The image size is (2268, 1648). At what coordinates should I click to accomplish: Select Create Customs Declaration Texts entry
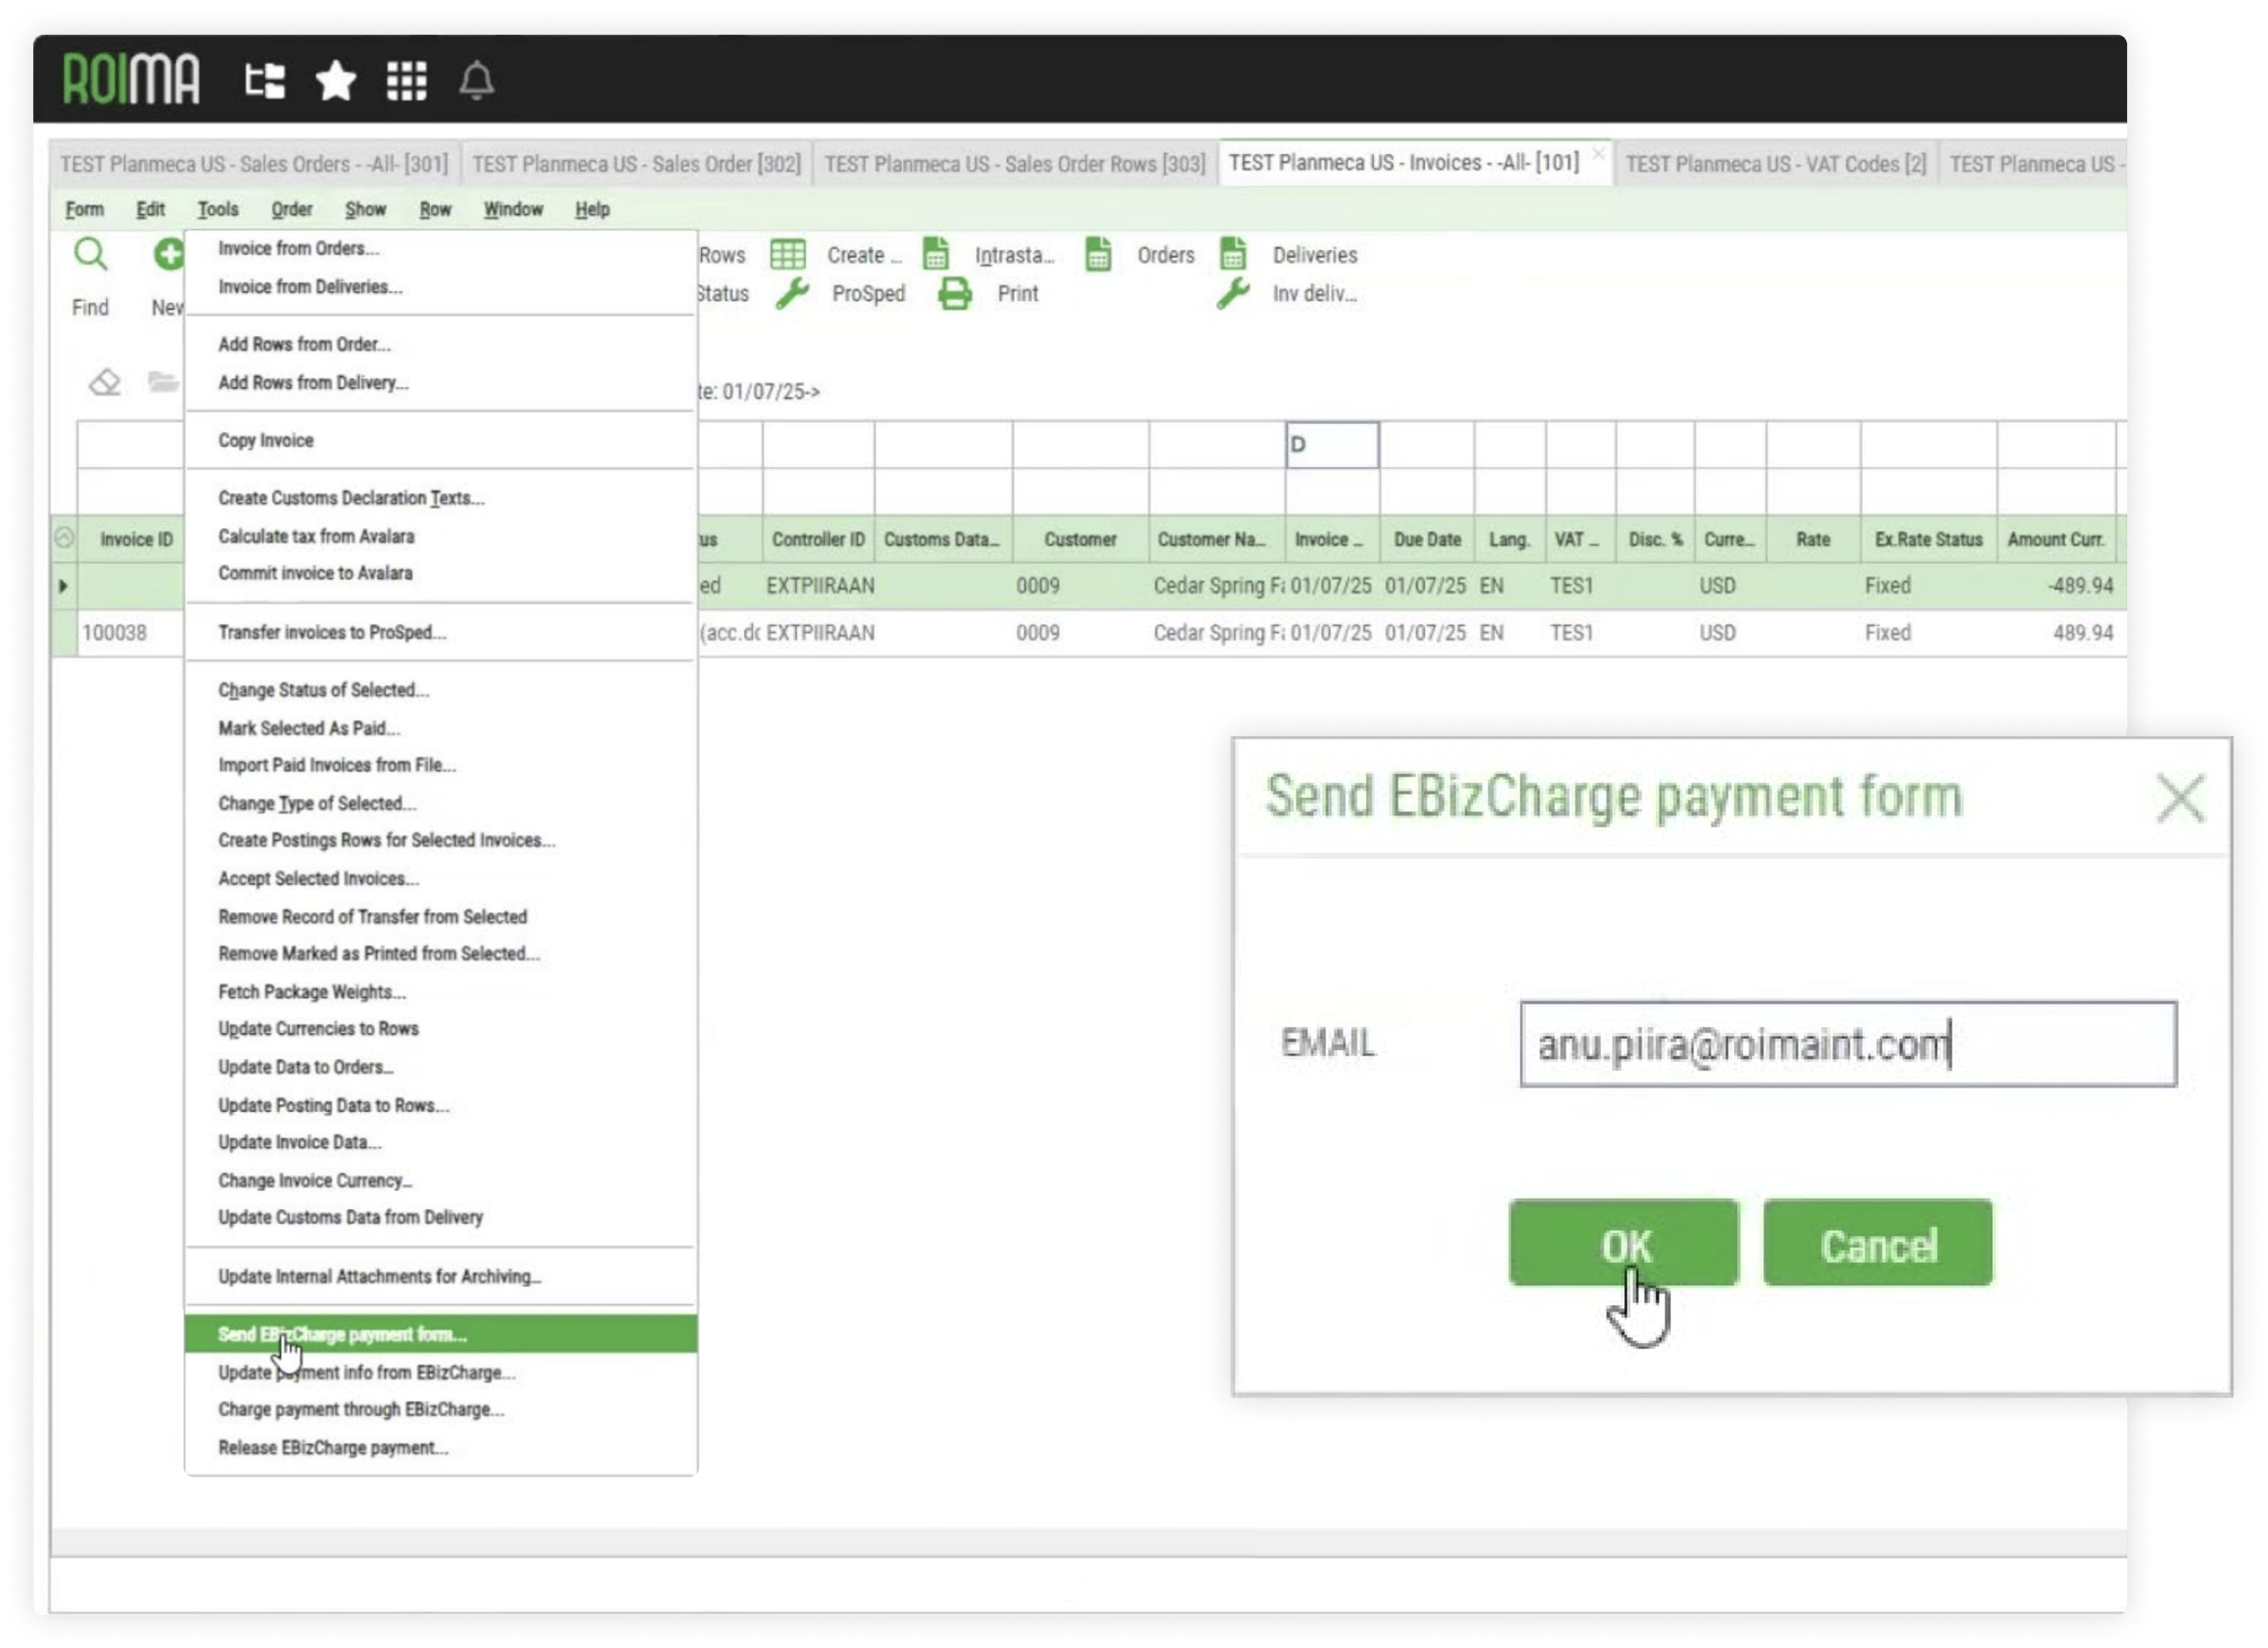[x=440, y=498]
